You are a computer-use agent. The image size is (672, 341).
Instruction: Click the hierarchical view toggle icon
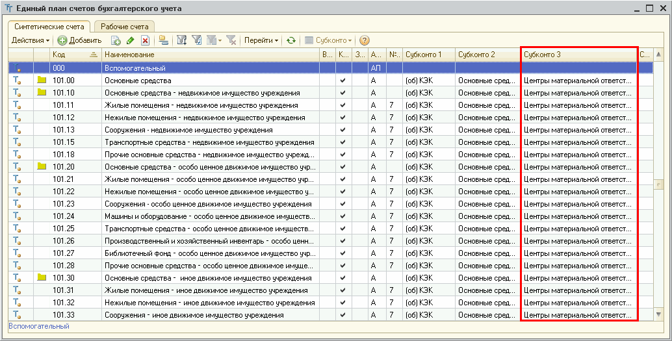coord(163,40)
